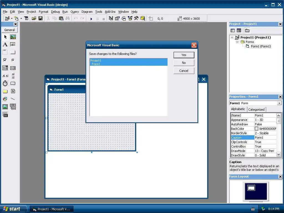Image resolution: width=284 pixels, height=213 pixels.
Task: Click the View Code icon in Project panel
Action: click(233, 31)
